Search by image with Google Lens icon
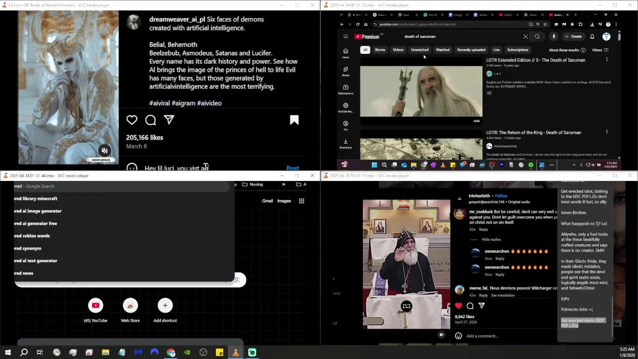 pyautogui.click(x=237, y=280)
